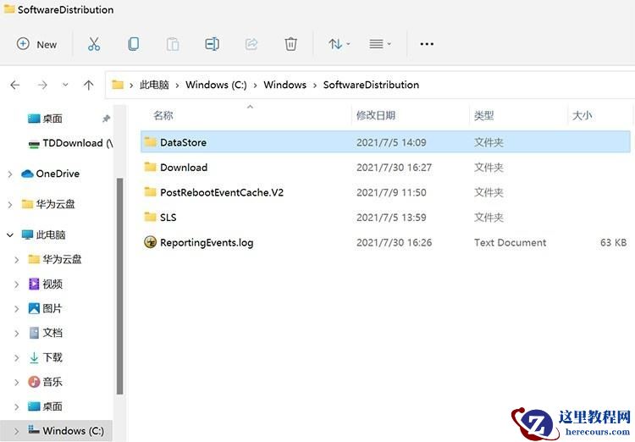The width and height of the screenshot is (635, 442).
Task: Open the 音乐 library in sidebar
Action: [46, 382]
